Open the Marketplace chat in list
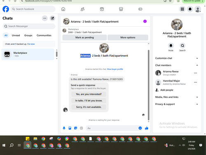This screenshot has height=155, width=206. (28, 54)
